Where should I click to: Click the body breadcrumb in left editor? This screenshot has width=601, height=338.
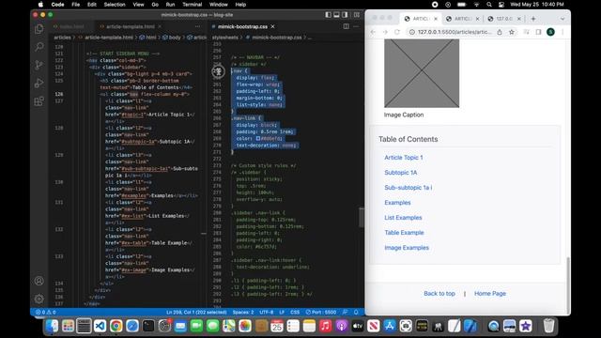[172, 38]
